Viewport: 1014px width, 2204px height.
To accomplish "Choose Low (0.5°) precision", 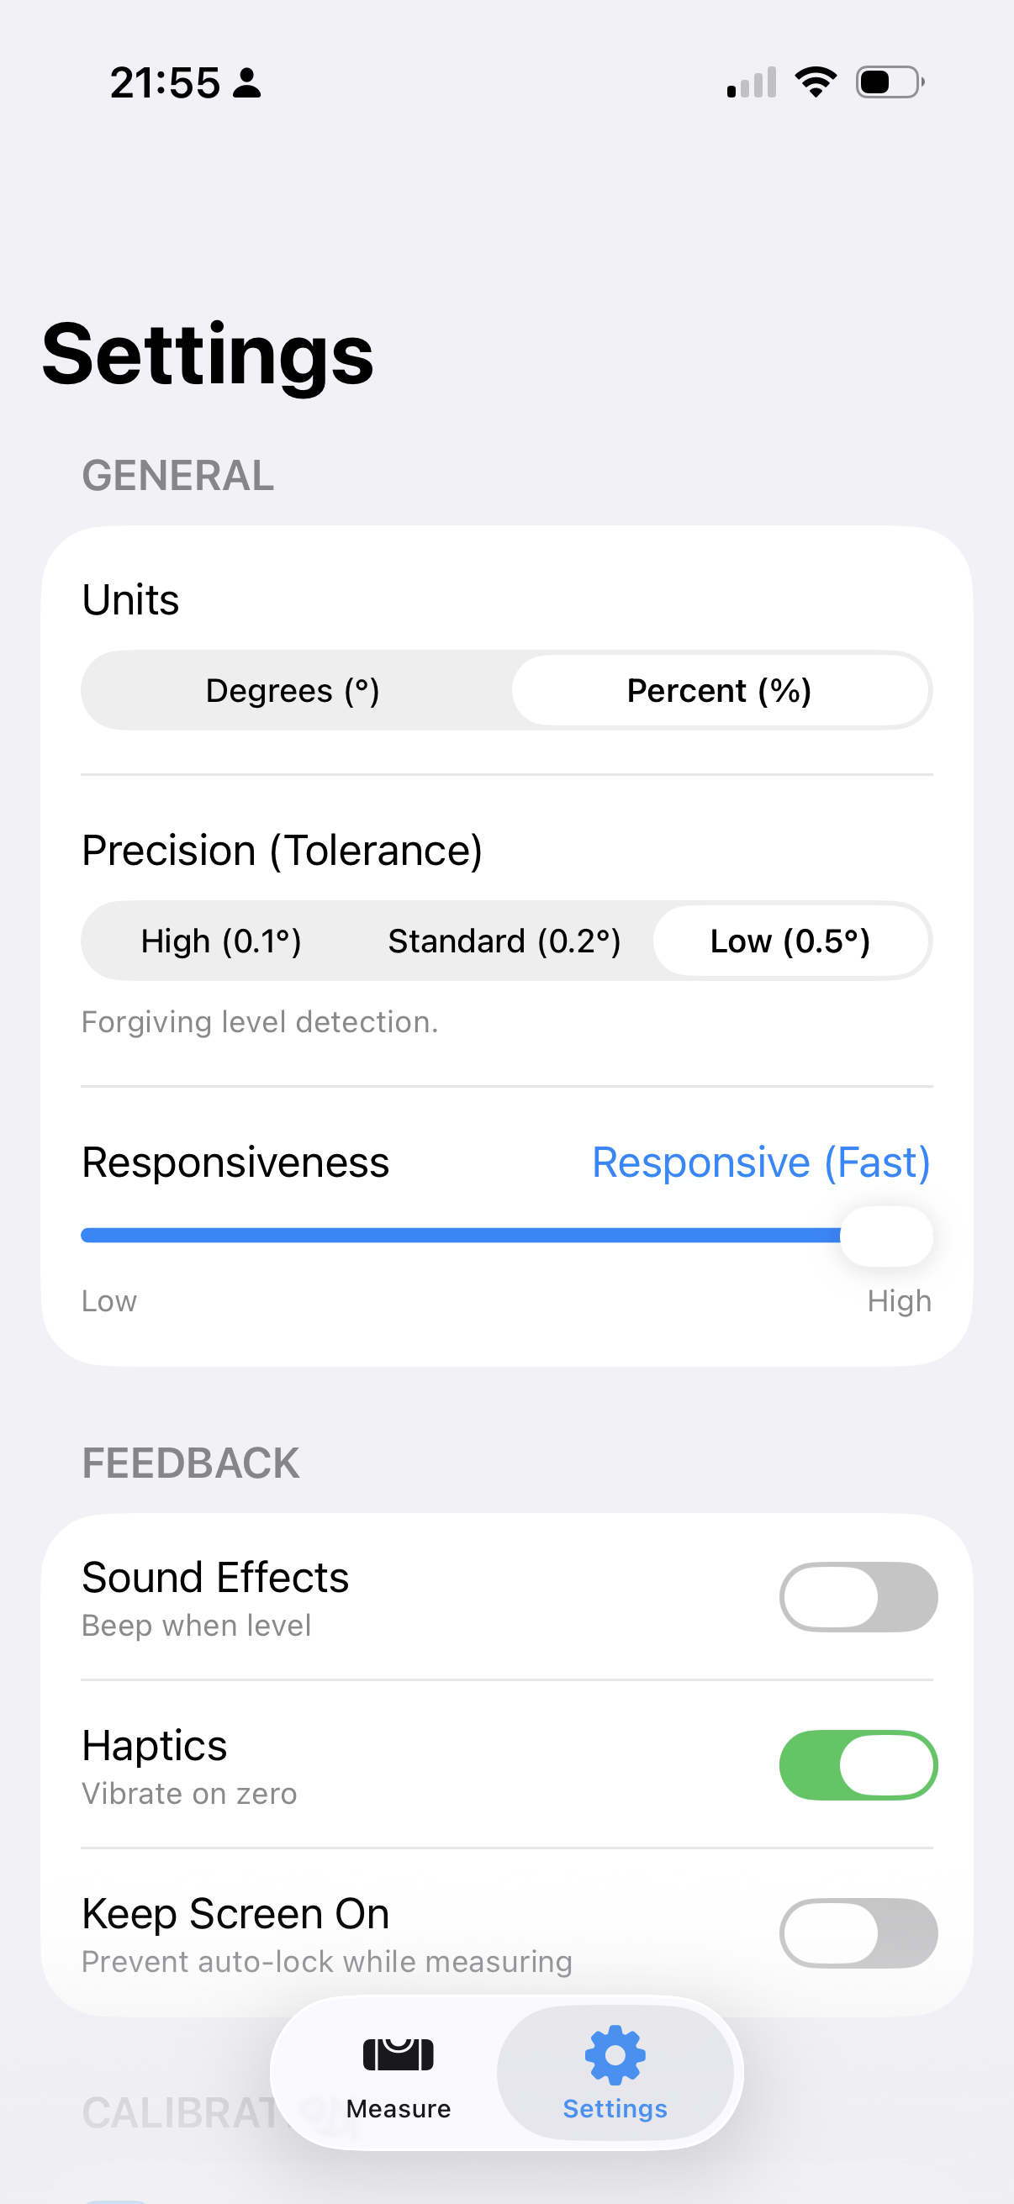I will (790, 941).
